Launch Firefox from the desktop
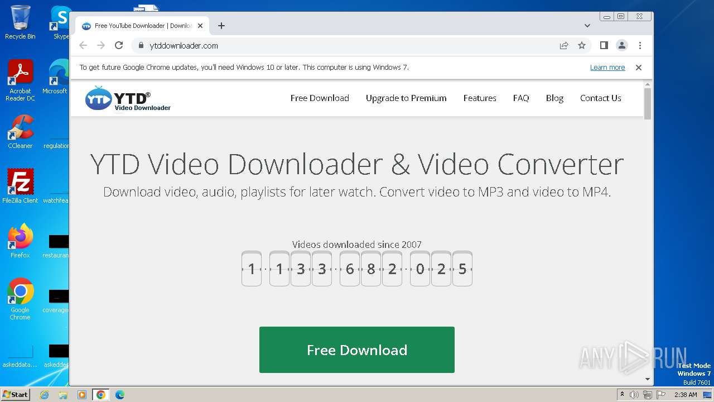Image resolution: width=714 pixels, height=402 pixels. (x=20, y=241)
